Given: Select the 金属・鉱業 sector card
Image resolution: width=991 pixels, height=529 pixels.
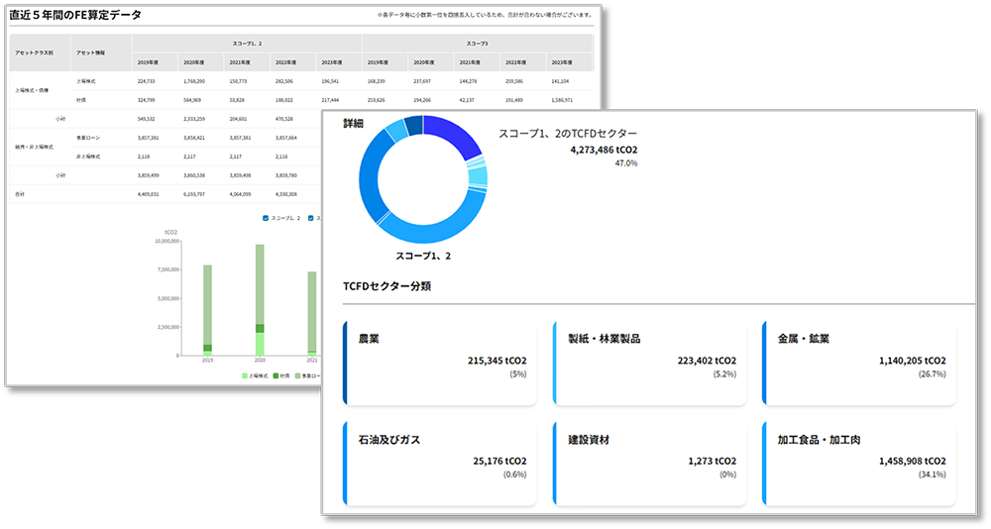Looking at the screenshot, I should click(x=858, y=363).
